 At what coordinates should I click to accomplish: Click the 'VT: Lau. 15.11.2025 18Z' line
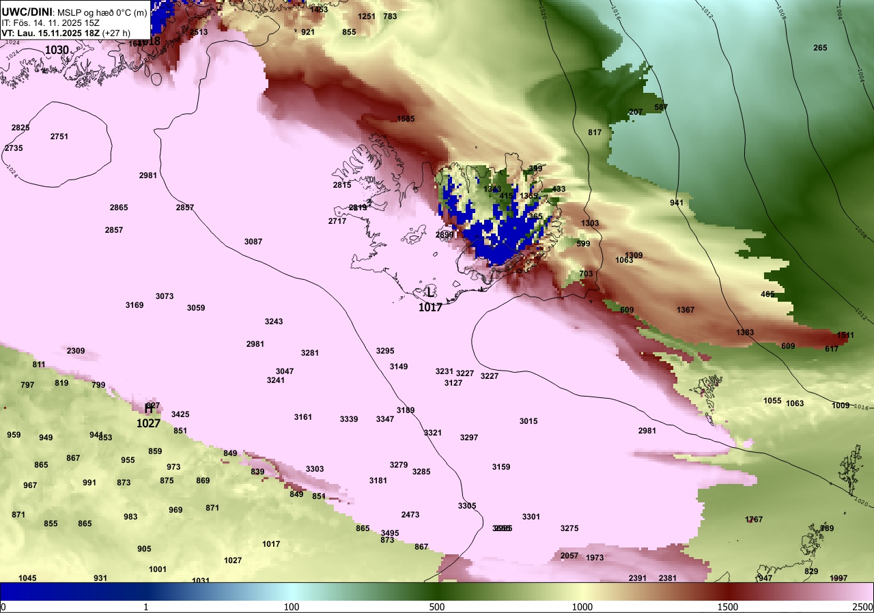(51, 32)
